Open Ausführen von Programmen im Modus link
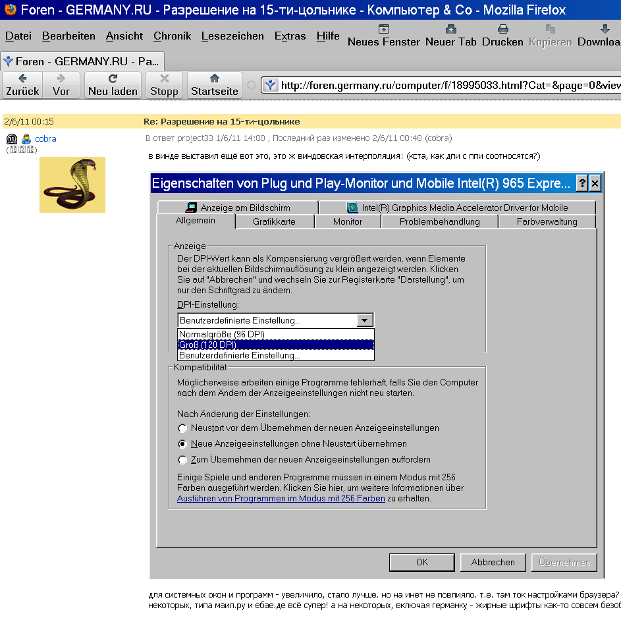The width and height of the screenshot is (621, 618). click(x=281, y=498)
